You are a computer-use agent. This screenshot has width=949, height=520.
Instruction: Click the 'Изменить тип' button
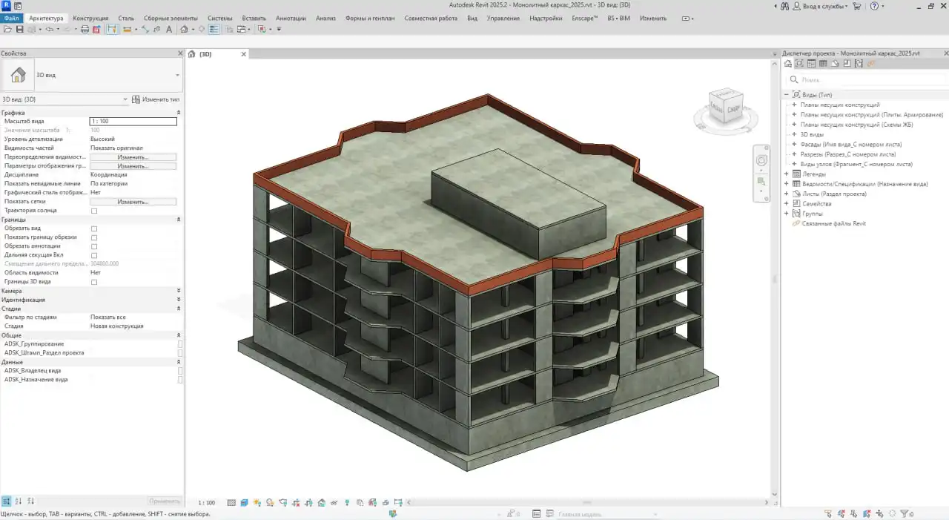point(157,99)
